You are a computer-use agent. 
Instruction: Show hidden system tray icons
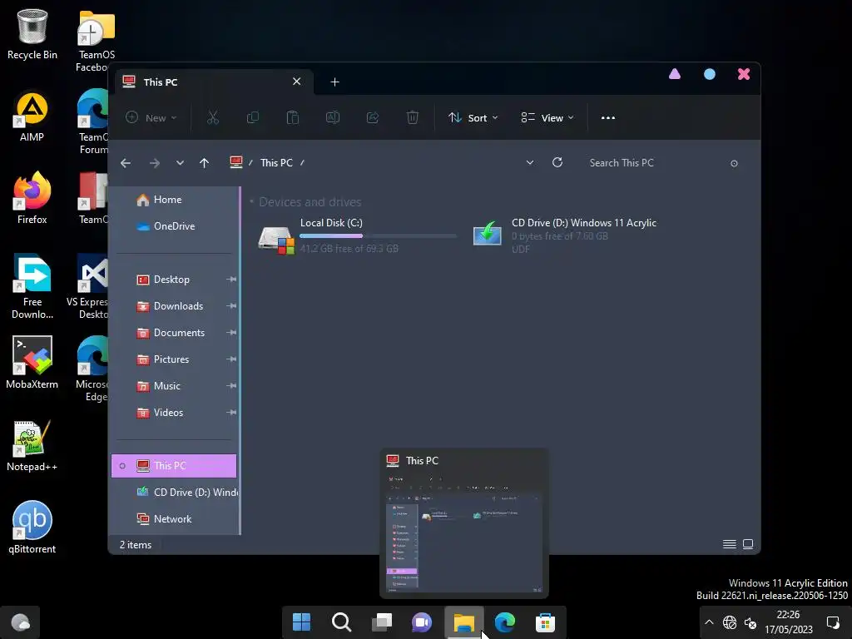(709, 622)
